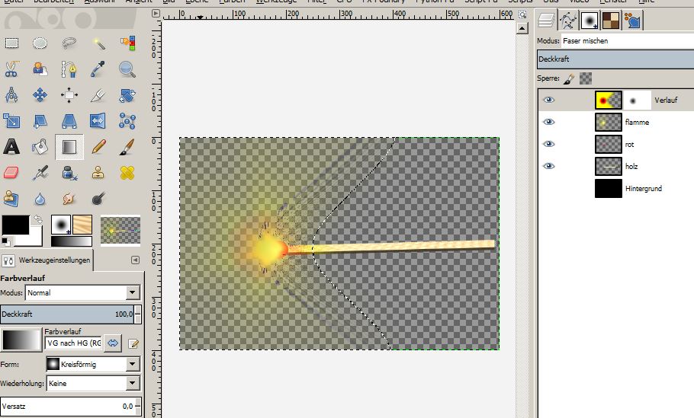Screen dimensions: 694x418
Task: Open the layer Modus dropdown Faser mischen
Action: pos(627,40)
